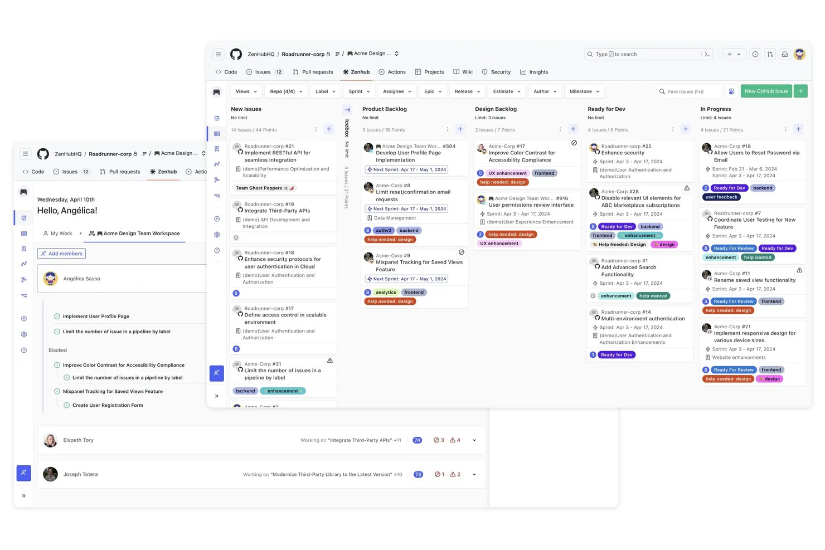Open the gamepad workspace icon in front window sidebar
Image resolution: width=825 pixels, height=550 pixels.
pos(217,91)
